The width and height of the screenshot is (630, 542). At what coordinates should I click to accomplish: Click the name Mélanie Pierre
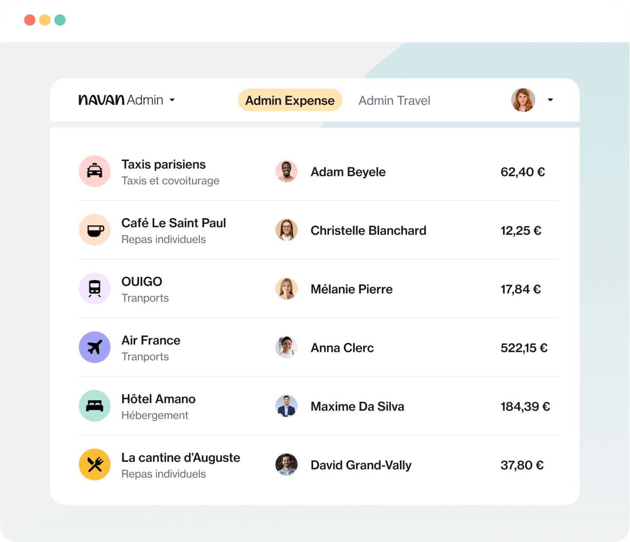click(x=352, y=289)
